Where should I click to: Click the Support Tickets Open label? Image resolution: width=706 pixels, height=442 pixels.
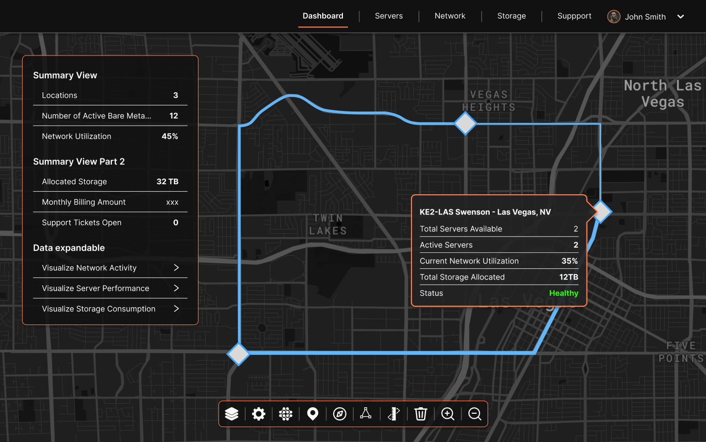coord(82,223)
